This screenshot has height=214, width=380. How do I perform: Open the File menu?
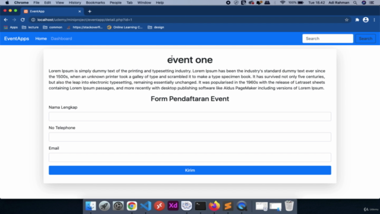point(36,2)
